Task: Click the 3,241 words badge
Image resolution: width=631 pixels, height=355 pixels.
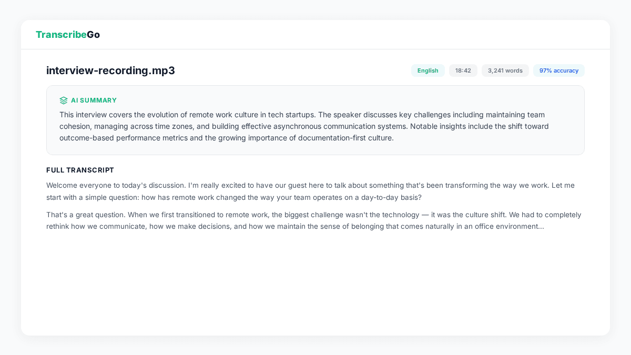Action: pos(505,70)
